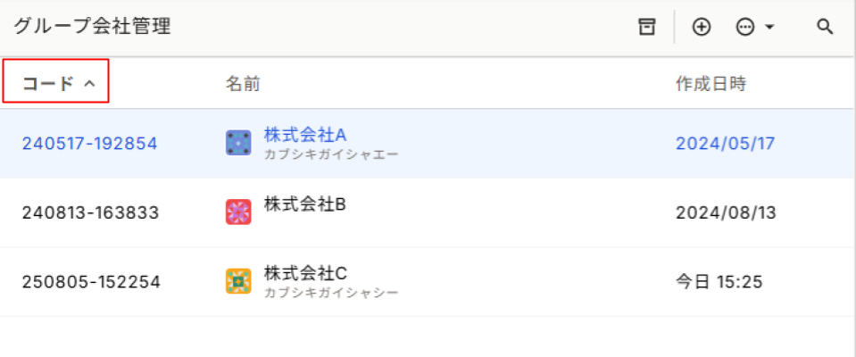Sort by 名前 column header

point(243,84)
